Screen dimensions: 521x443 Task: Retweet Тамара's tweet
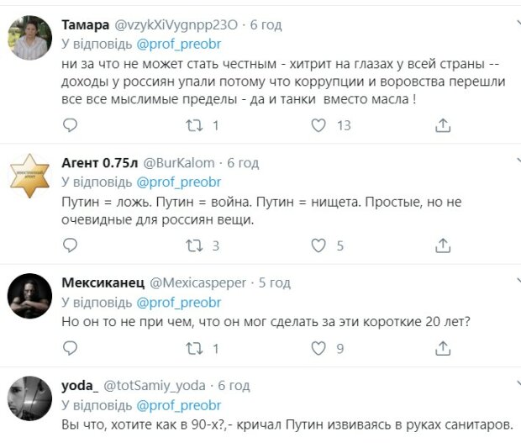pos(194,126)
